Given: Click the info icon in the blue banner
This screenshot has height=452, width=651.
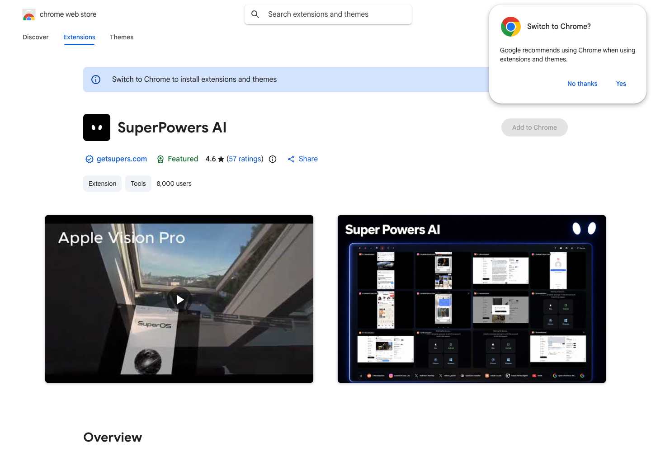Looking at the screenshot, I should coord(96,80).
